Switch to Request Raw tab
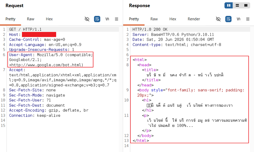This screenshot has width=254, height=152. point(30,19)
